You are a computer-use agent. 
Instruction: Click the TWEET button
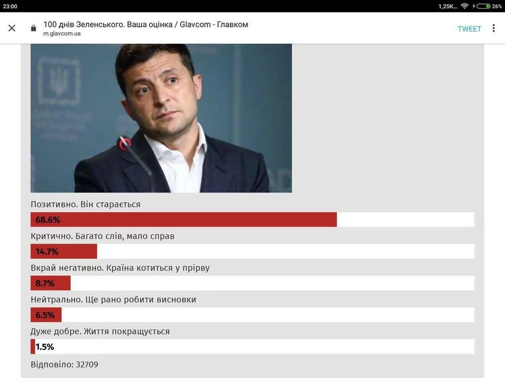(469, 29)
